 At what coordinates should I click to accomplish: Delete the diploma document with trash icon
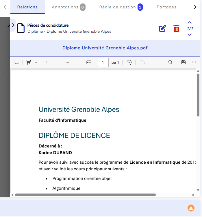point(176,28)
